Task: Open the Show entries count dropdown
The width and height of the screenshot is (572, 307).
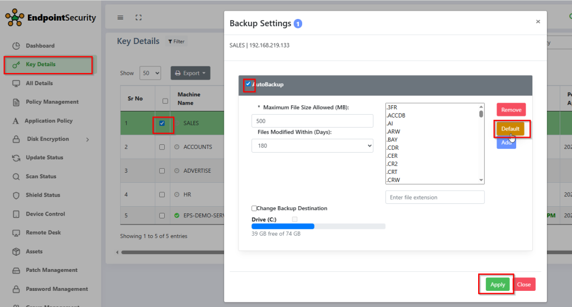Action: 149,73
